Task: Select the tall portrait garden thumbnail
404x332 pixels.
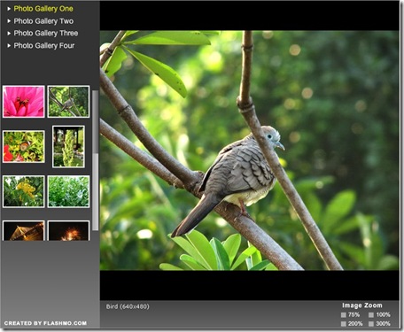Action: [68, 147]
